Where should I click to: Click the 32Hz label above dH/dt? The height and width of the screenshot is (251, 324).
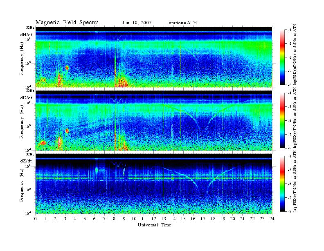click(30, 27)
